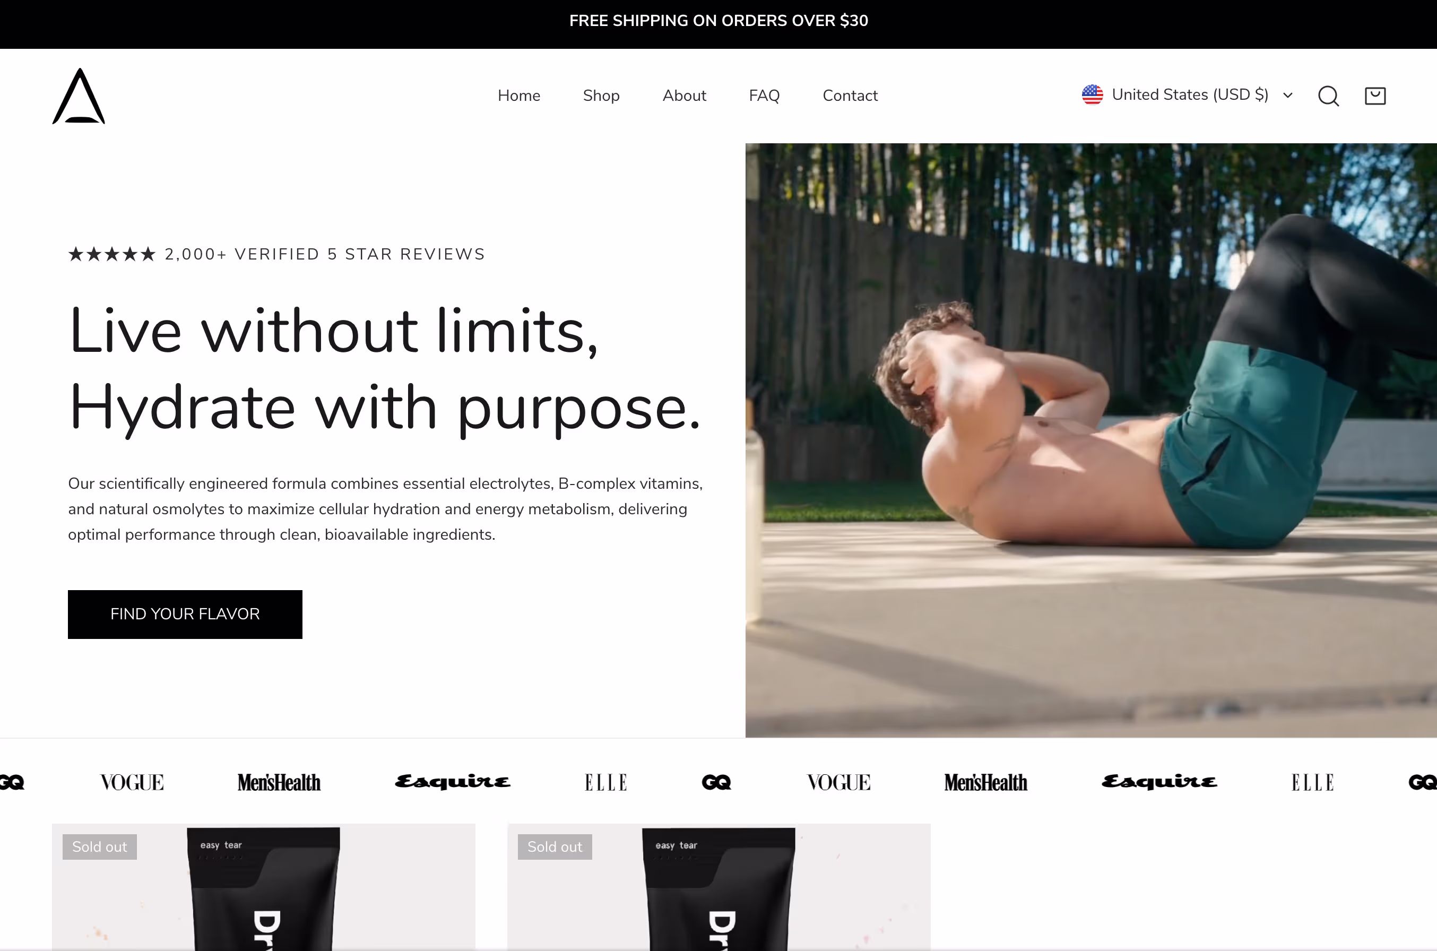The width and height of the screenshot is (1437, 951).
Task: Click the first Vogue logo
Action: [x=132, y=782]
